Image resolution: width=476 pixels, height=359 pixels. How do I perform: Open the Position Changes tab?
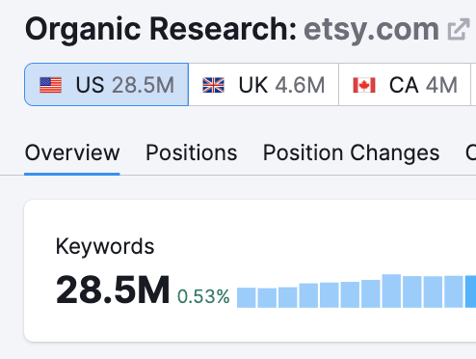click(351, 152)
